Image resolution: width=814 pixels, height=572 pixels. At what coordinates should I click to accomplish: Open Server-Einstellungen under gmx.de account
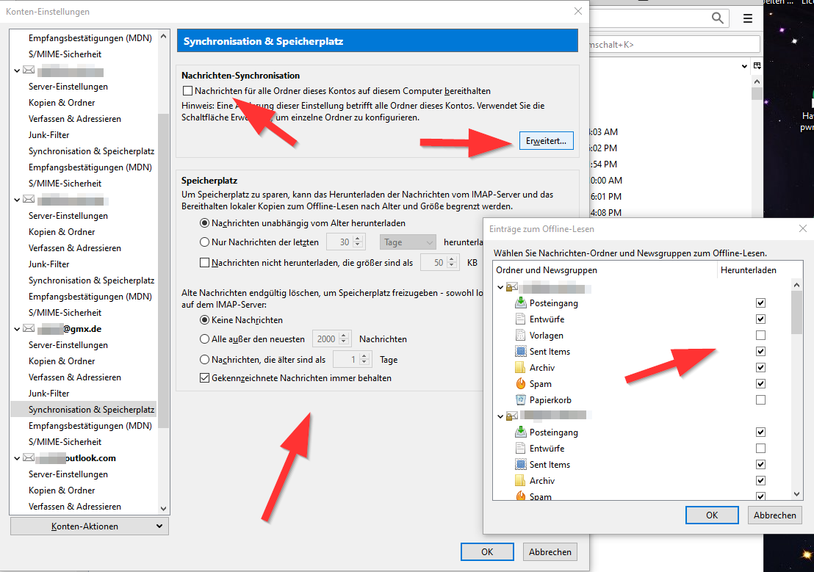click(68, 344)
